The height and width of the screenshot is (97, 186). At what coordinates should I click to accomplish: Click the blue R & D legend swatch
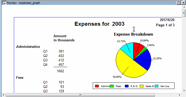(127, 86)
